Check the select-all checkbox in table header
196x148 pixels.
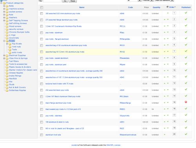click(42, 7)
